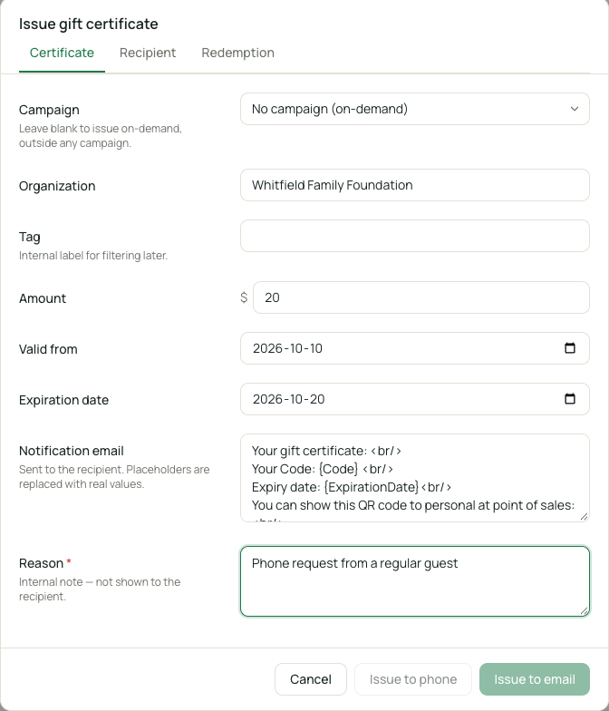Image resolution: width=609 pixels, height=711 pixels.
Task: Click the Issue to phone button
Action: [413, 679]
